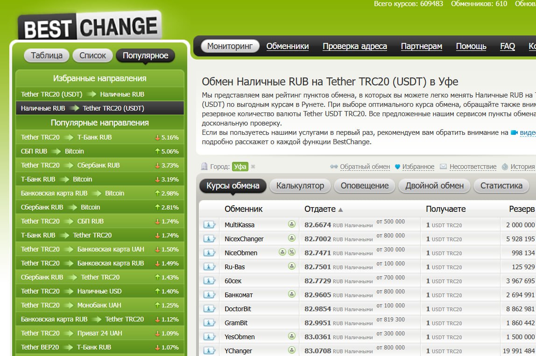Screen dimensions: 536x356
Task: Open the FAQ menu item
Action: pos(508,46)
